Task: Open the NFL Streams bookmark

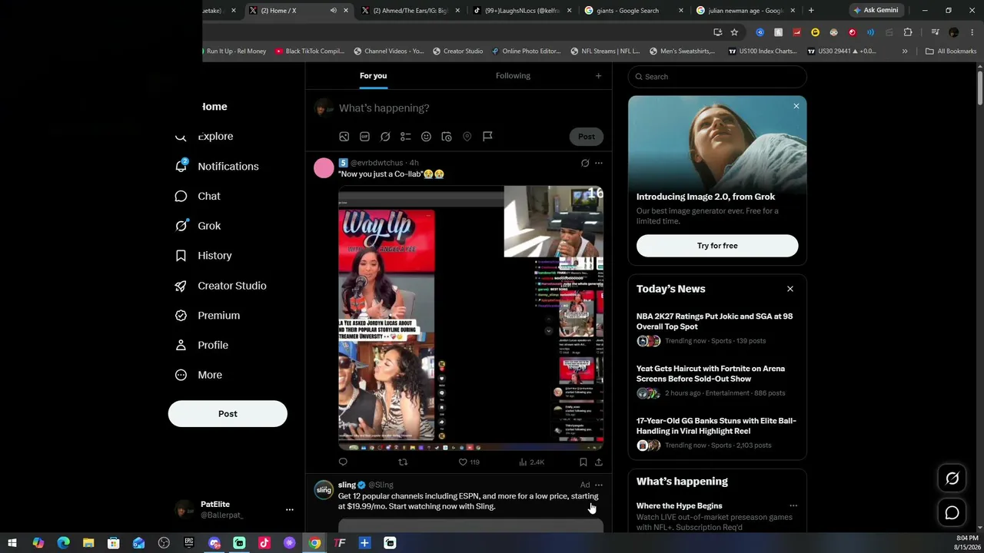Action: pyautogui.click(x=605, y=51)
